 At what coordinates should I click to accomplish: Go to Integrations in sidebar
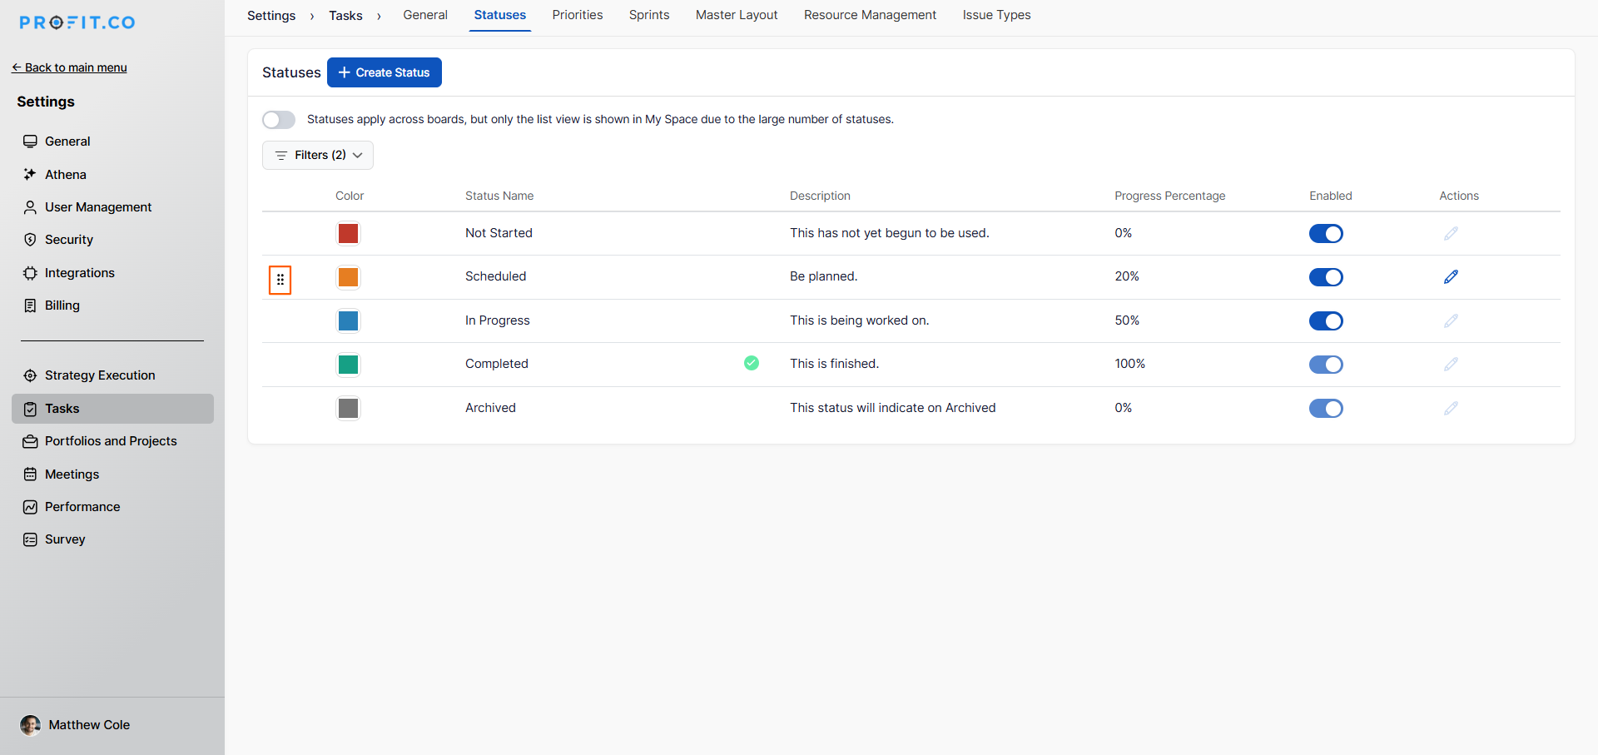point(79,273)
